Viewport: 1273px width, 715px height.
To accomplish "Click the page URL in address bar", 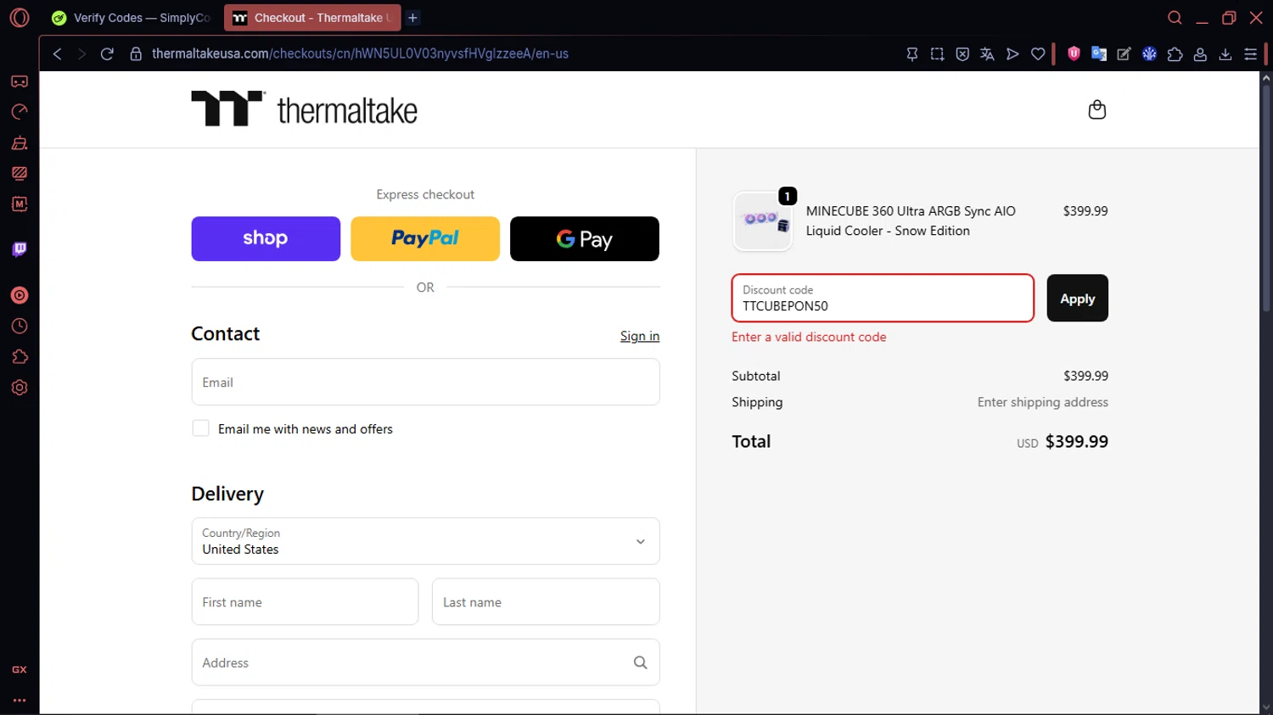I will [x=360, y=53].
